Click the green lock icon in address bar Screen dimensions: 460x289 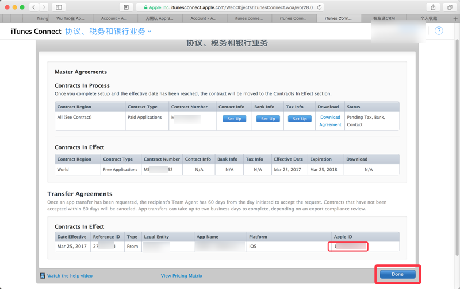click(x=145, y=7)
